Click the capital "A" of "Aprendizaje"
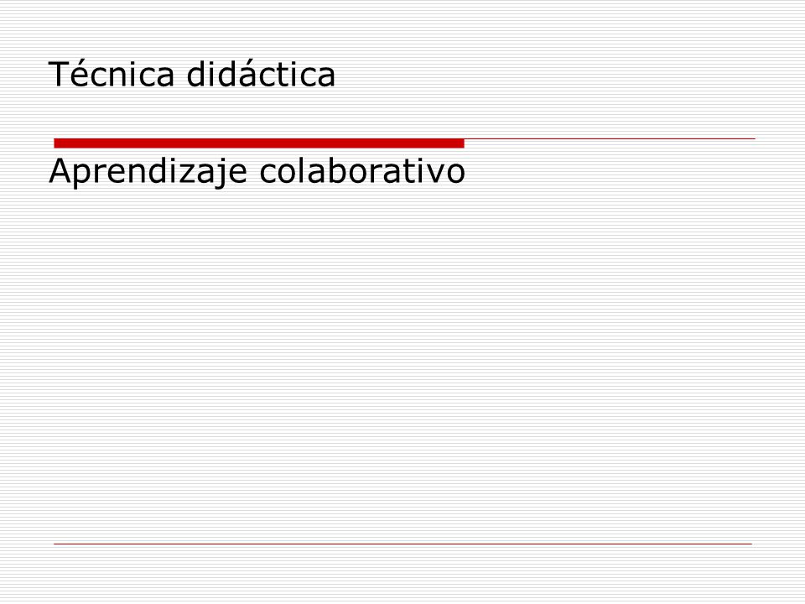The height and width of the screenshot is (604, 805). pos(60,170)
